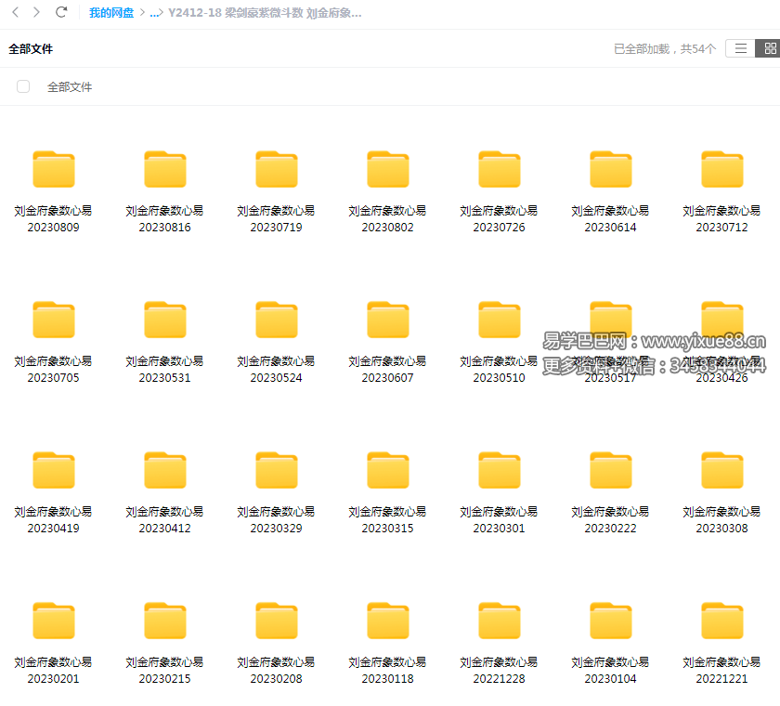Click the back navigation arrow
This screenshot has width=780, height=706.
[16, 12]
